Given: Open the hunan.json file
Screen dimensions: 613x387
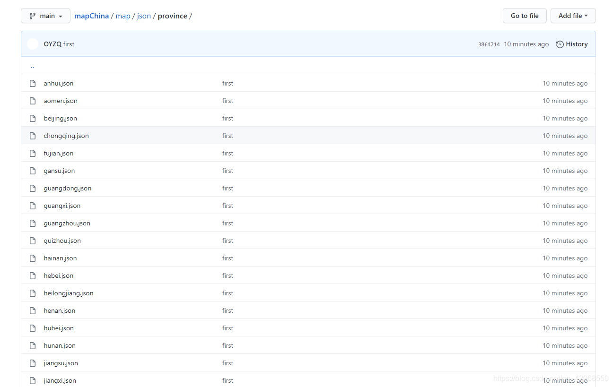Looking at the screenshot, I should click(60, 345).
